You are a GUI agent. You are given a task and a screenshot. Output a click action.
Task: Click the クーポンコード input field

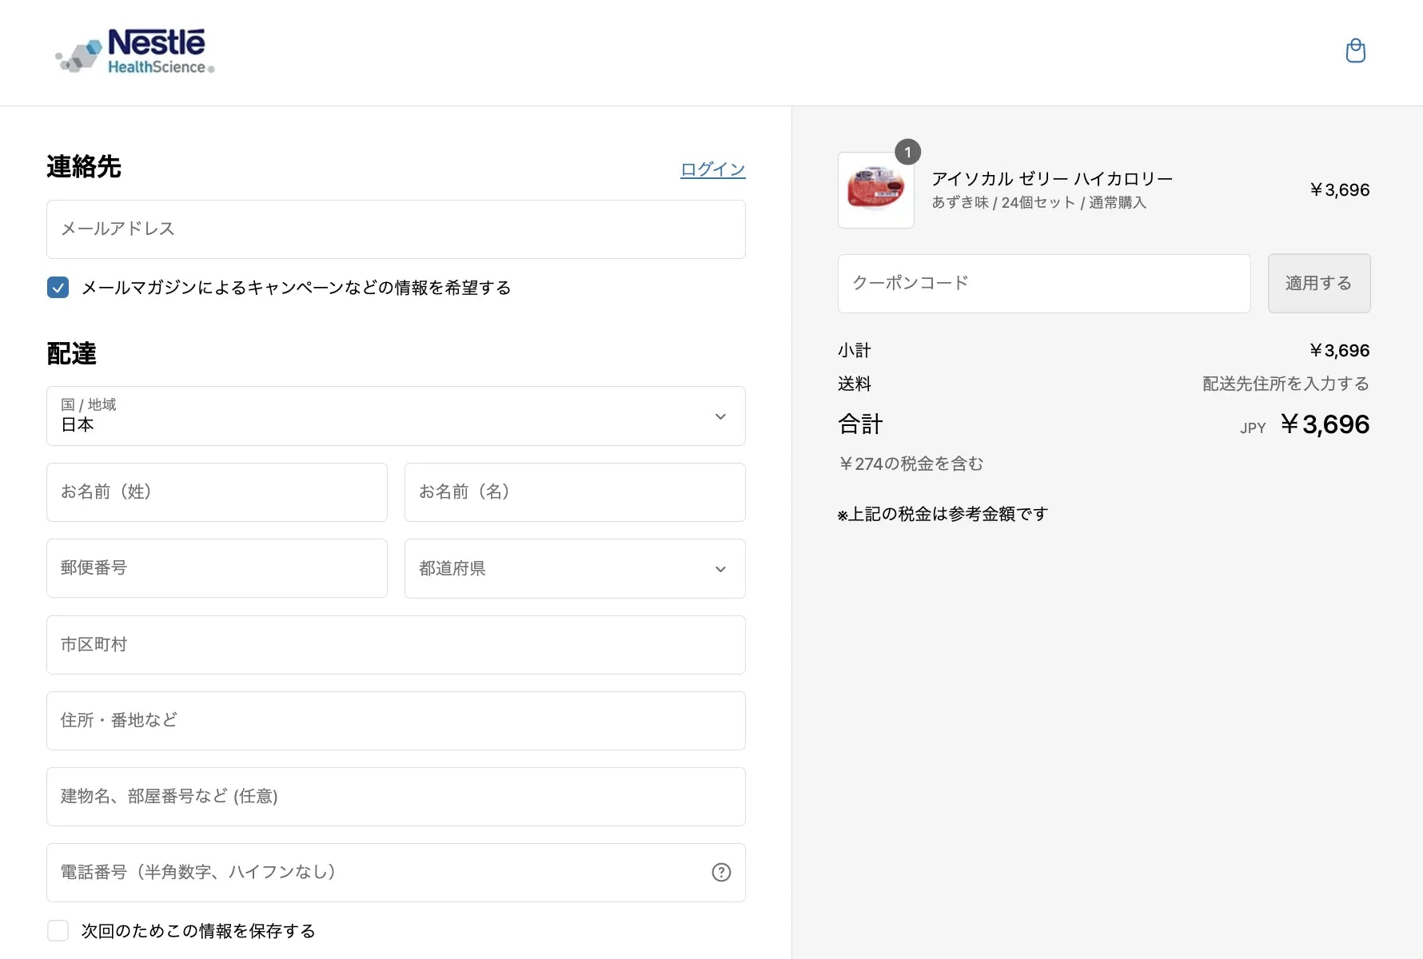1043,284
